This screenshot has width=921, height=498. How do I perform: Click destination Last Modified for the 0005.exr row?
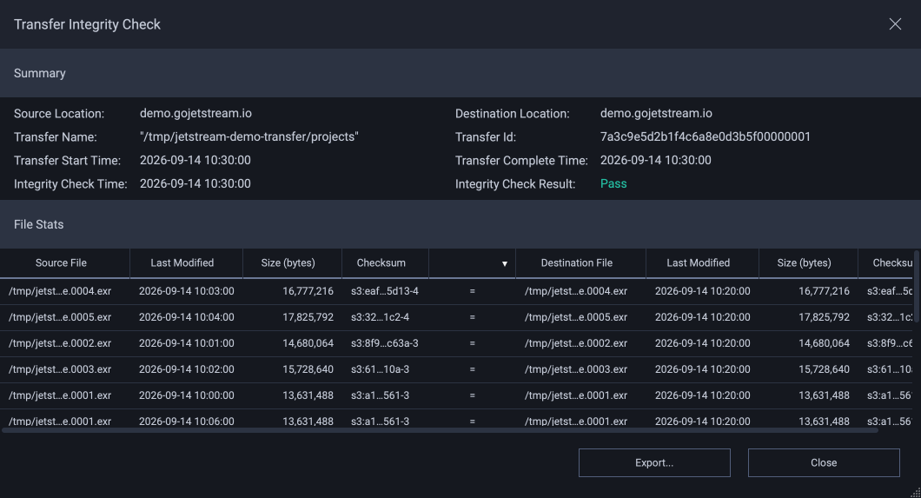pos(703,317)
